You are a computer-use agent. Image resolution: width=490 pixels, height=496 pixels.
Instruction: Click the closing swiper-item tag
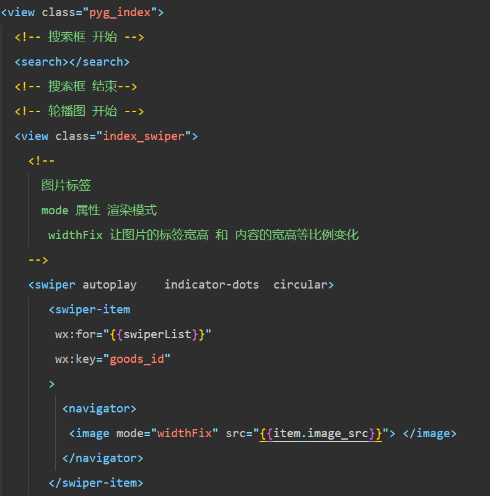(x=96, y=483)
